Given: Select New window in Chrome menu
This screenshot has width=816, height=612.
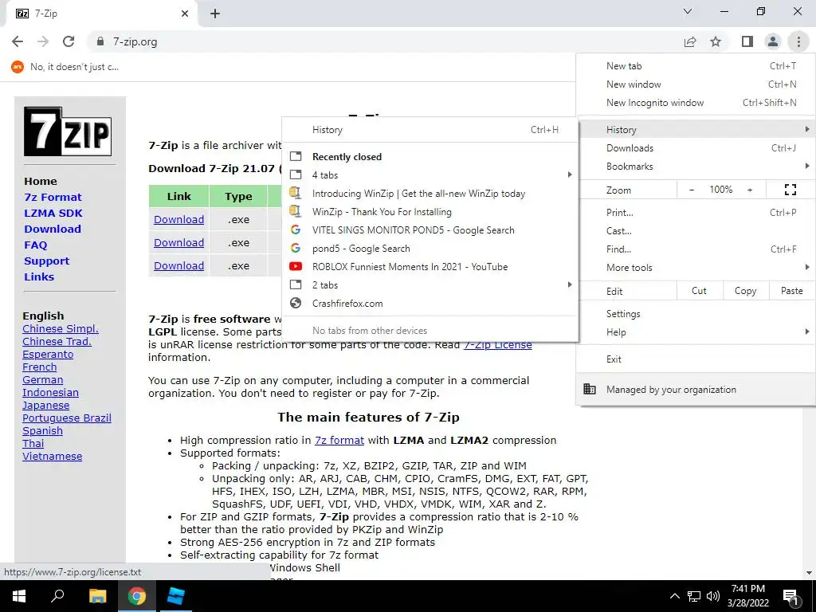Looking at the screenshot, I should [x=696, y=84].
